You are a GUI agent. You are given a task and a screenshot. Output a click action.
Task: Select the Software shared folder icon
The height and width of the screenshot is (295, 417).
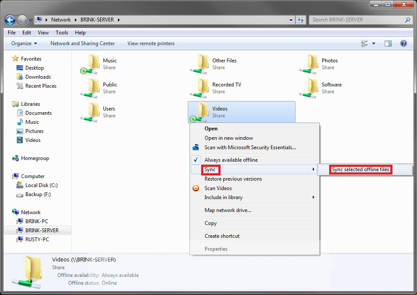tap(309, 88)
